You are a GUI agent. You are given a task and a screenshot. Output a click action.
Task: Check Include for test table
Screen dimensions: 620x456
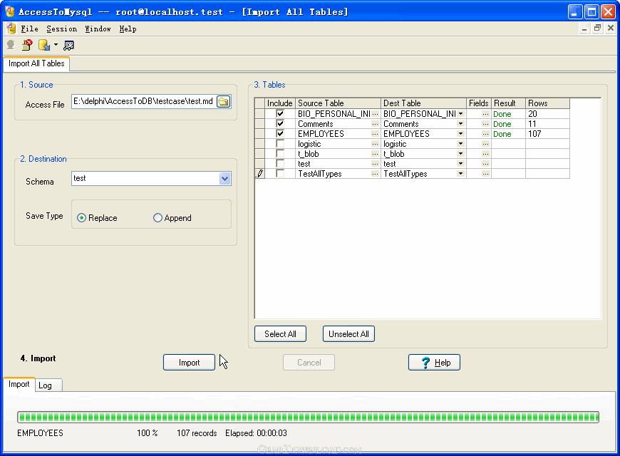[x=280, y=163]
